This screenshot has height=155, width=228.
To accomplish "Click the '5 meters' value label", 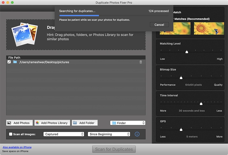I will [x=192, y=137].
